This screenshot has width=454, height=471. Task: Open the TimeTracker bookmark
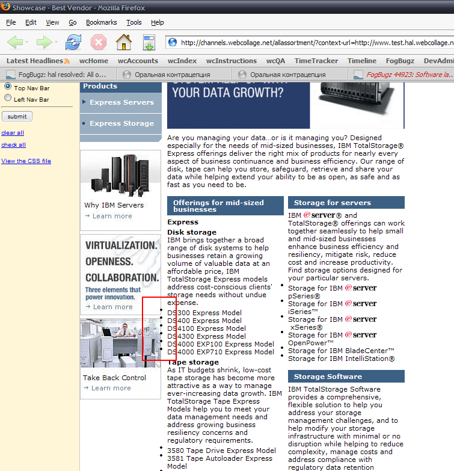click(x=316, y=61)
